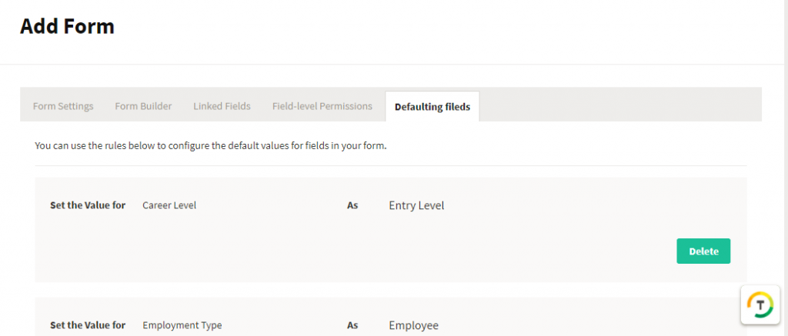Click the As label beside Entry Level
The image size is (788, 336).
(x=352, y=205)
